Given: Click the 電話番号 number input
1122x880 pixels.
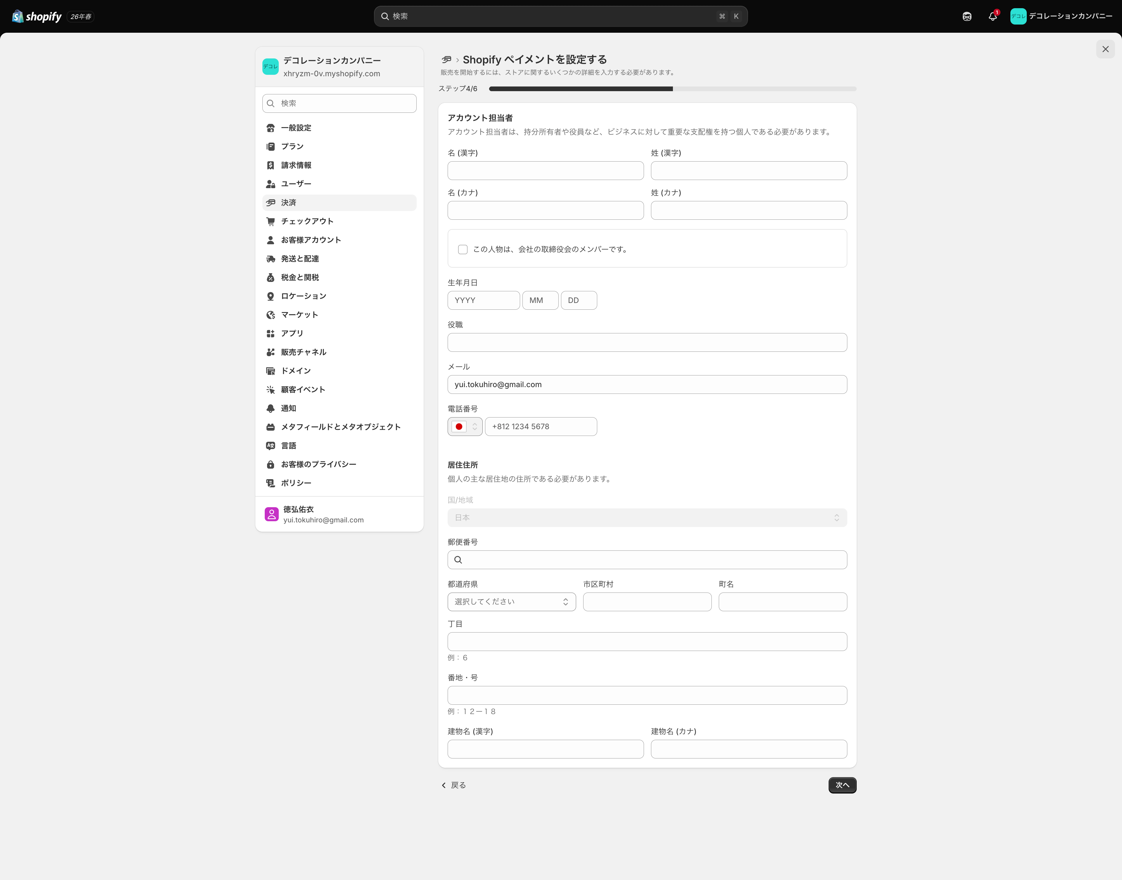Looking at the screenshot, I should coord(541,427).
